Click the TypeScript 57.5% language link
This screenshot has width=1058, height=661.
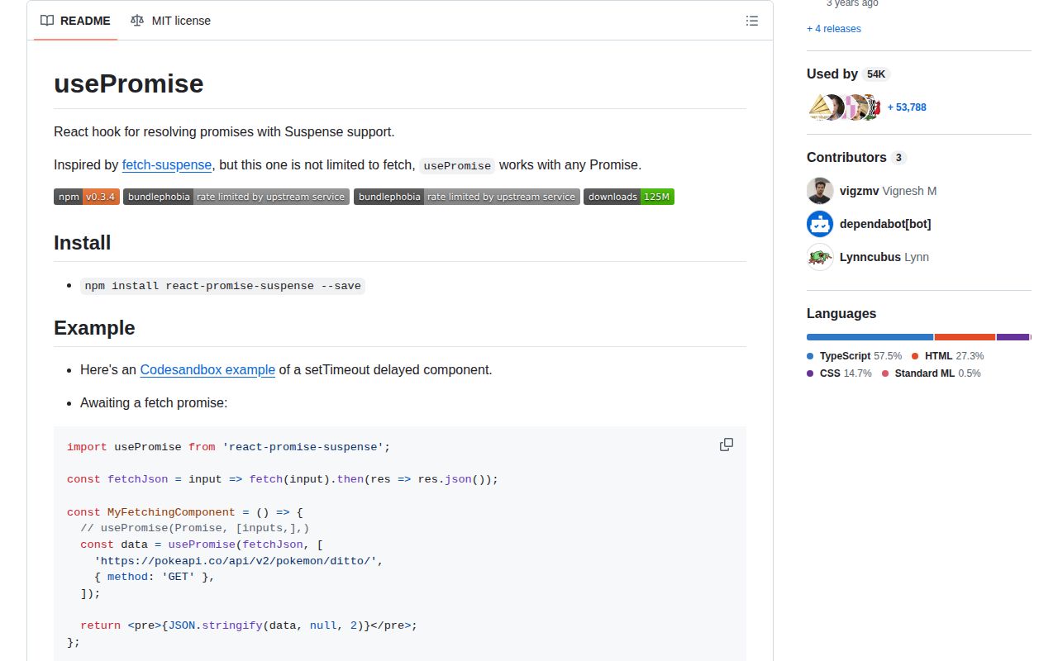tap(854, 356)
